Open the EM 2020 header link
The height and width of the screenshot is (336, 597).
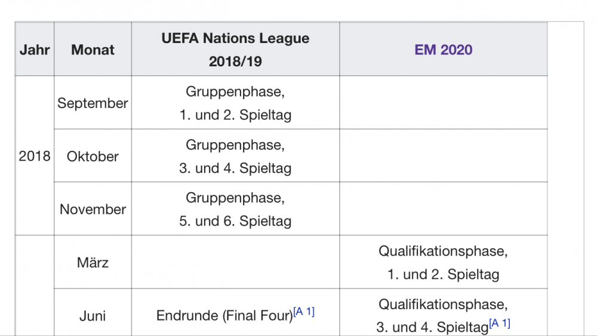pos(443,50)
